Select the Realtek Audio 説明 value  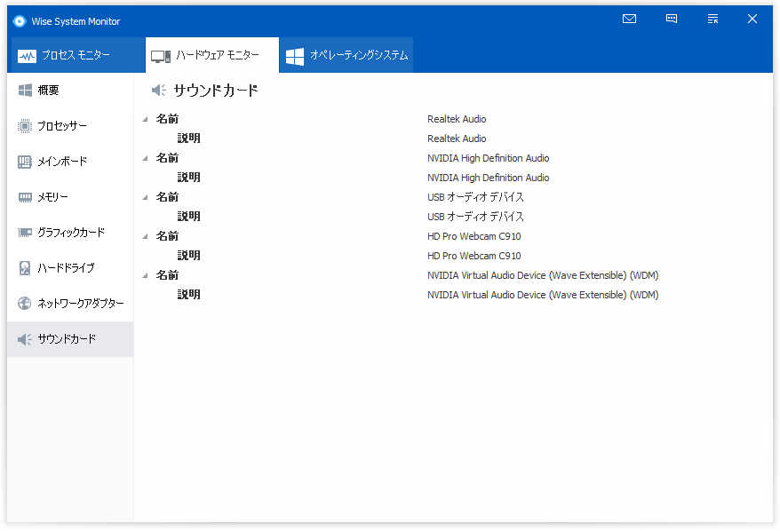pyautogui.click(x=457, y=139)
